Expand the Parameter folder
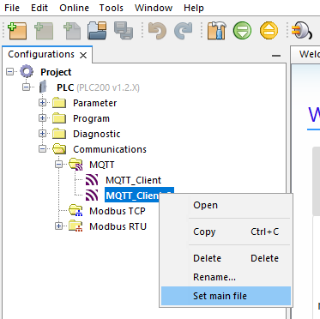The height and width of the screenshot is (319, 320). pos(42,103)
